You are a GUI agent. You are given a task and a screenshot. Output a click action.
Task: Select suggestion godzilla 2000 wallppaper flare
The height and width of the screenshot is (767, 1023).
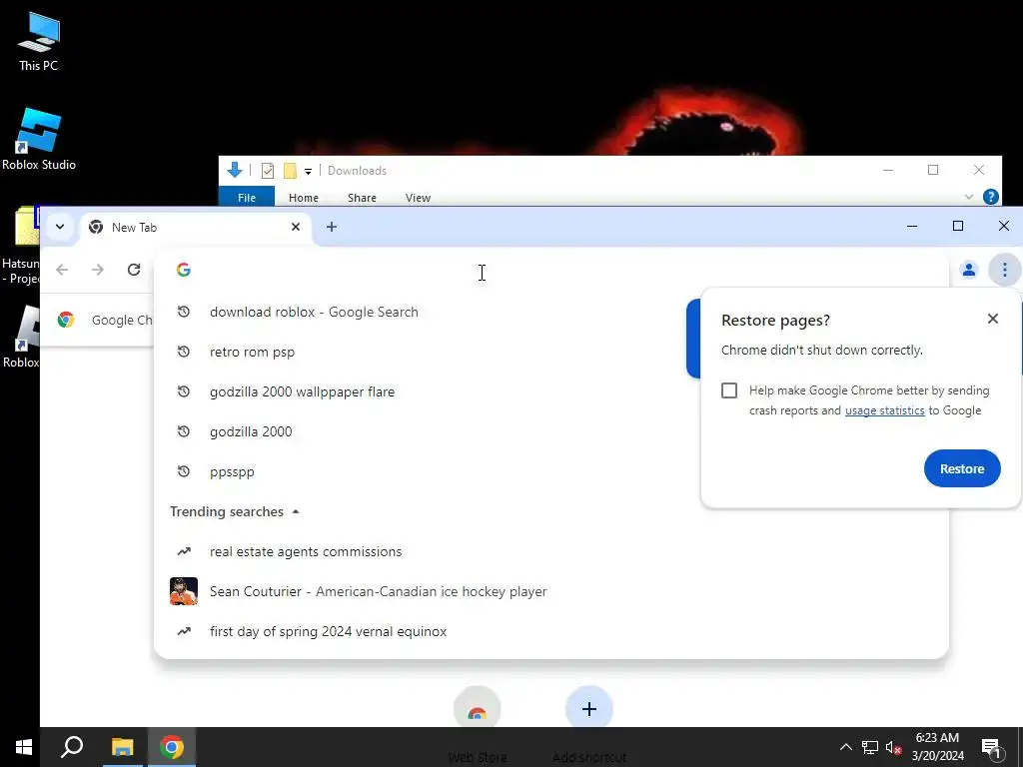[551, 391]
